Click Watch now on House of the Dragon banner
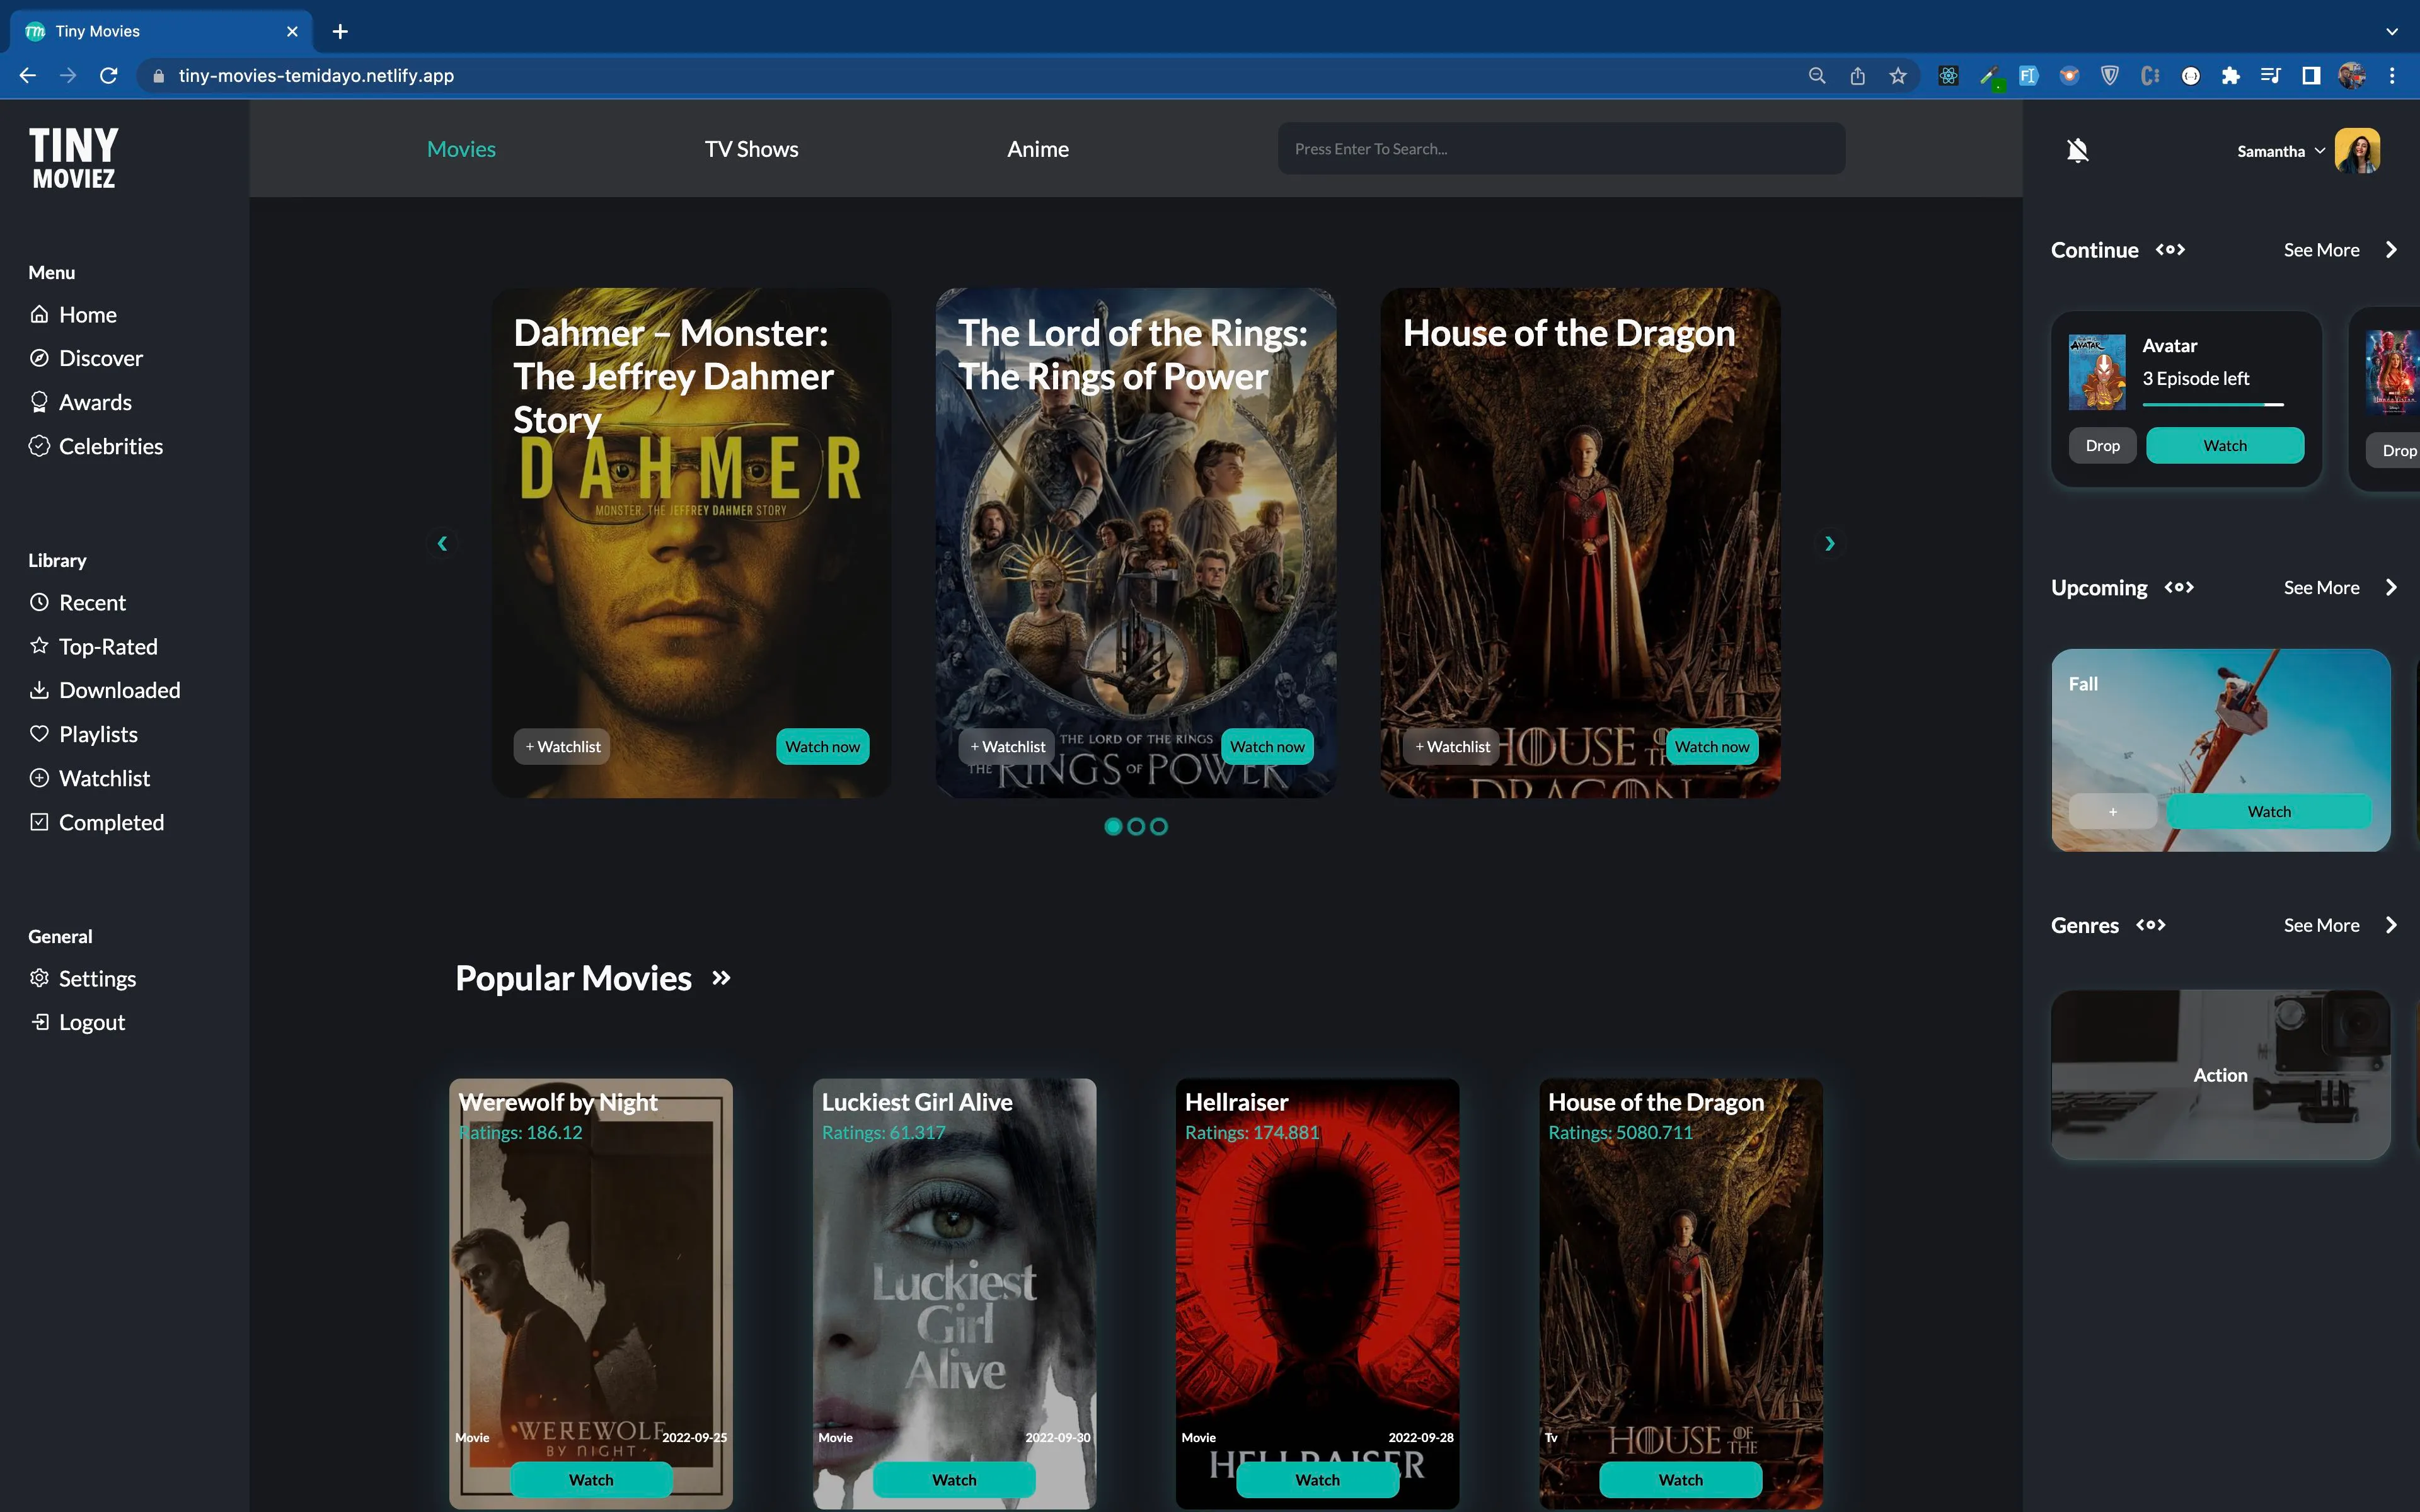 [1712, 746]
